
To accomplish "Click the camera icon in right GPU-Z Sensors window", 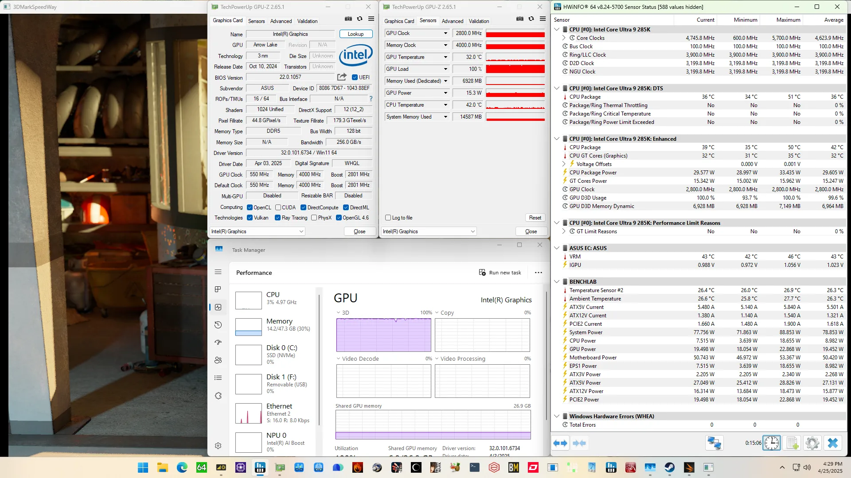I will 520,19.
